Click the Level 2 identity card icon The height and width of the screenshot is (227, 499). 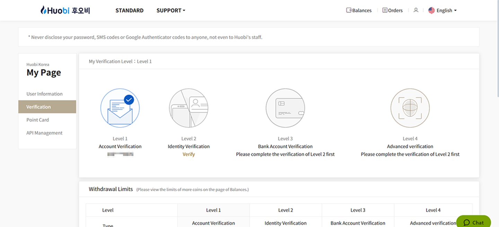point(189,108)
